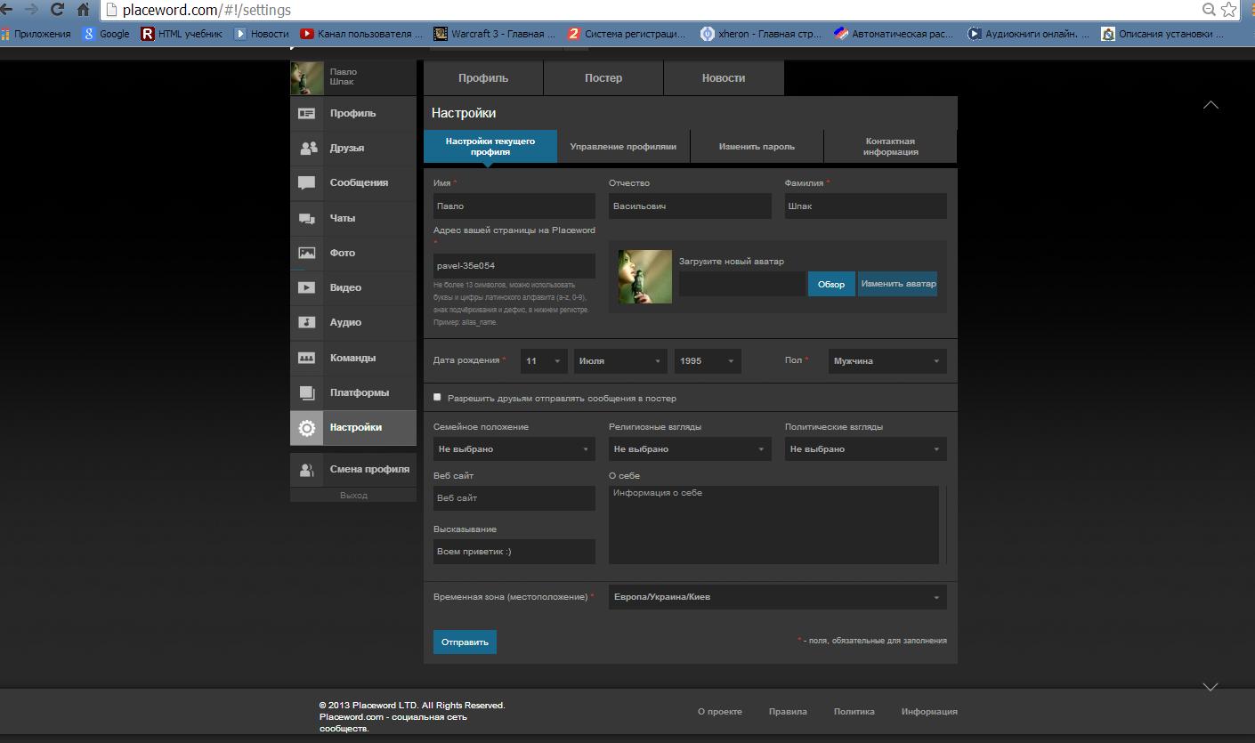The height and width of the screenshot is (743, 1255).
Task: Expand the Религиозные взгляды dropdown
Action: pyautogui.click(x=690, y=449)
